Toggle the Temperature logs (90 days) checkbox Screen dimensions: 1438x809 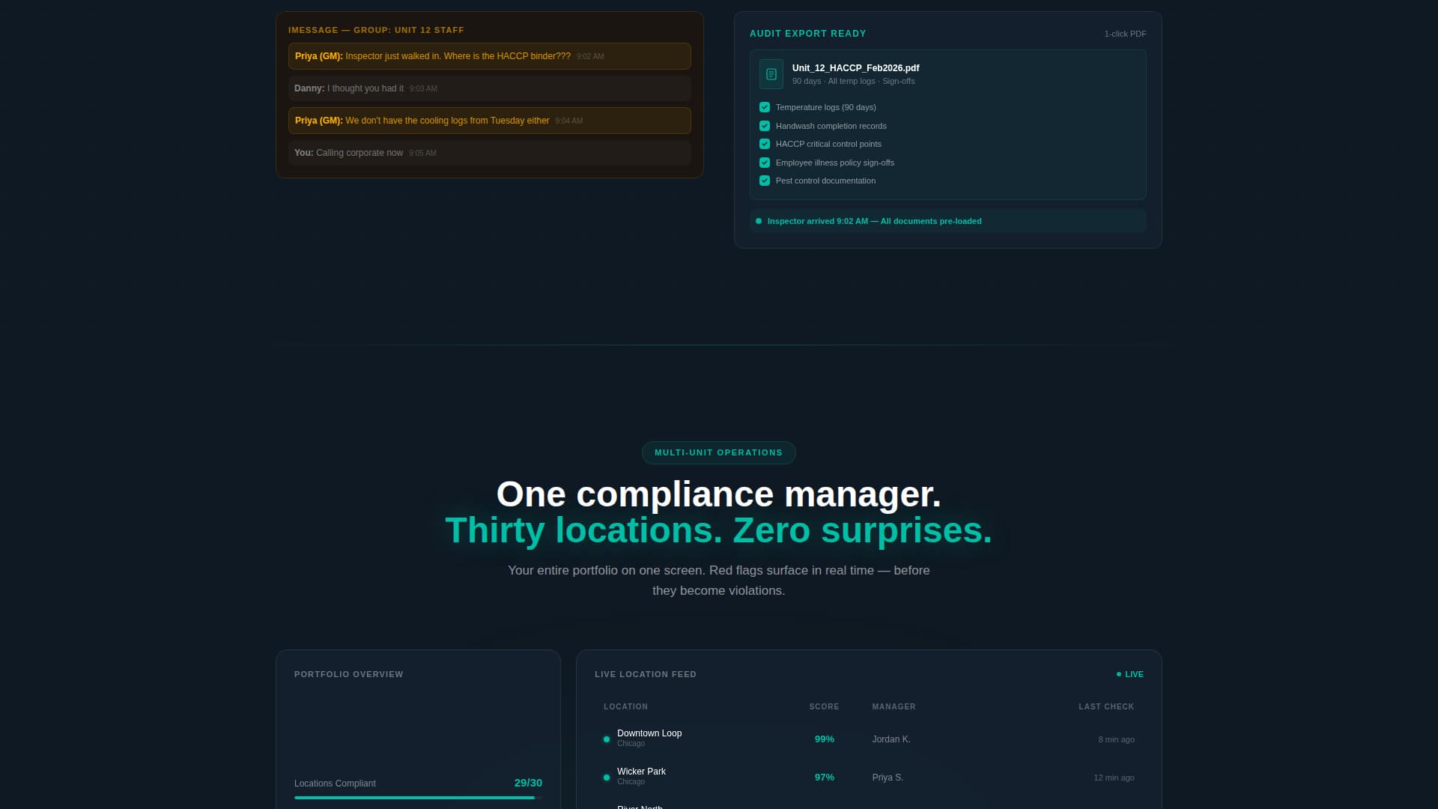pyautogui.click(x=765, y=107)
